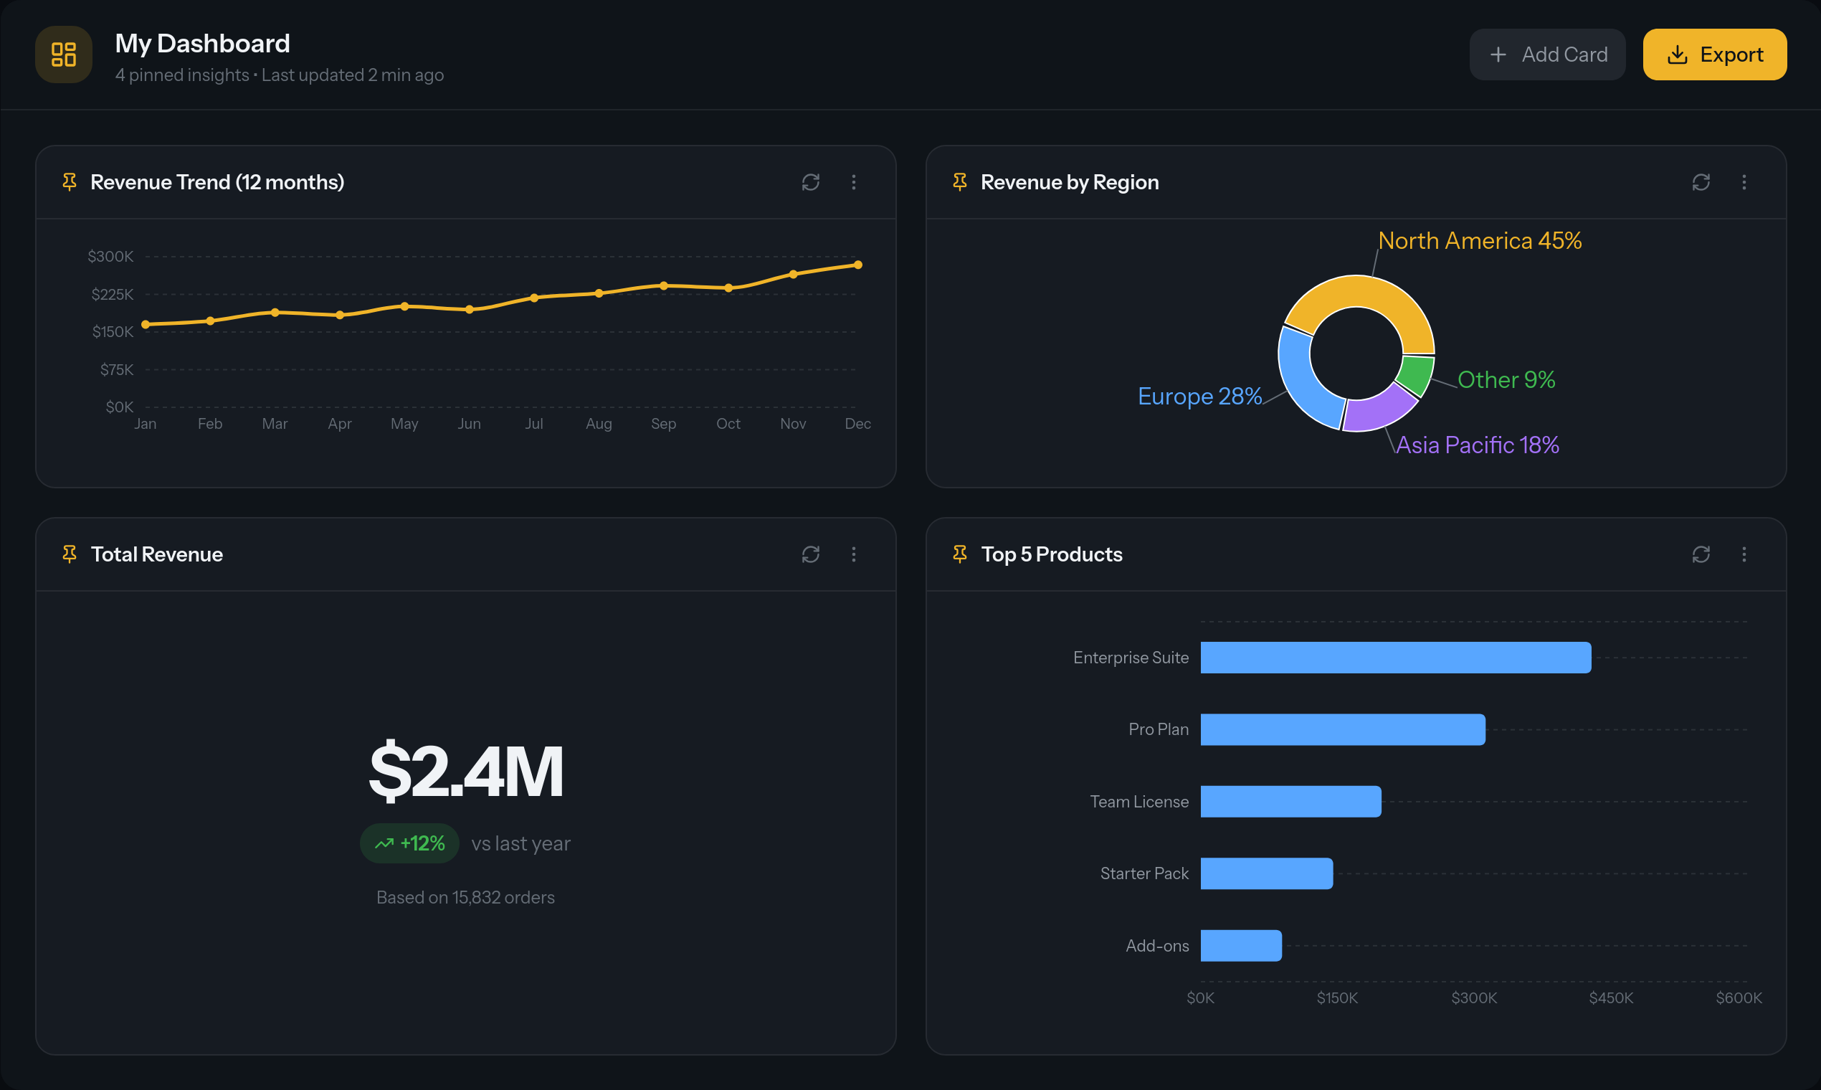The image size is (1821, 1090).
Task: Toggle pin on Total Revenue card
Action: [70, 554]
